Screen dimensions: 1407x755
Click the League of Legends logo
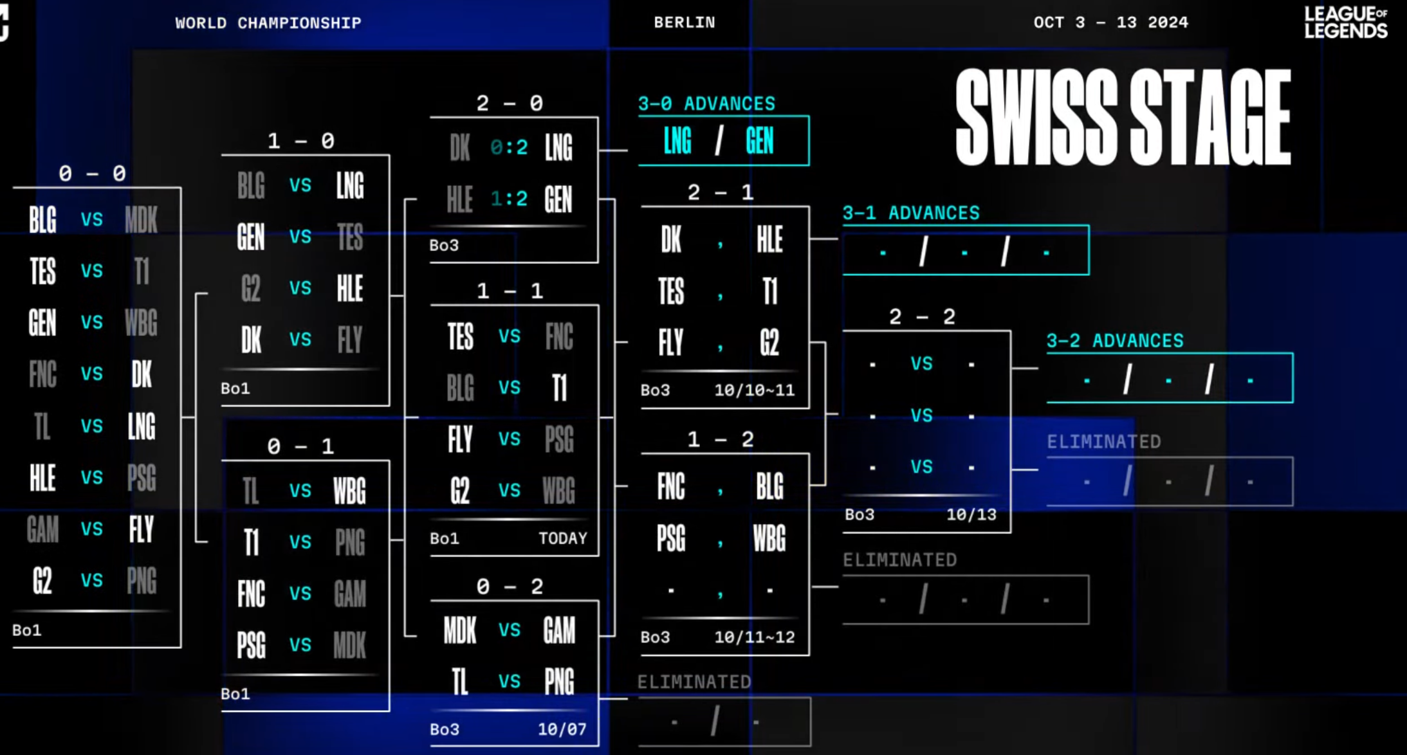(x=1345, y=23)
